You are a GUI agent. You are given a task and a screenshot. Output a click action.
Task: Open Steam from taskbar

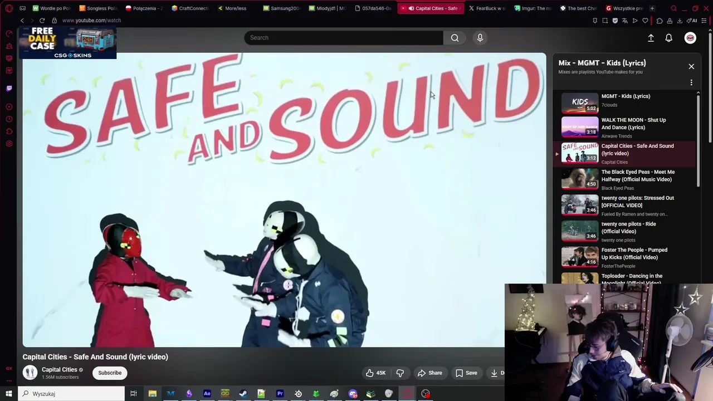(x=243, y=394)
